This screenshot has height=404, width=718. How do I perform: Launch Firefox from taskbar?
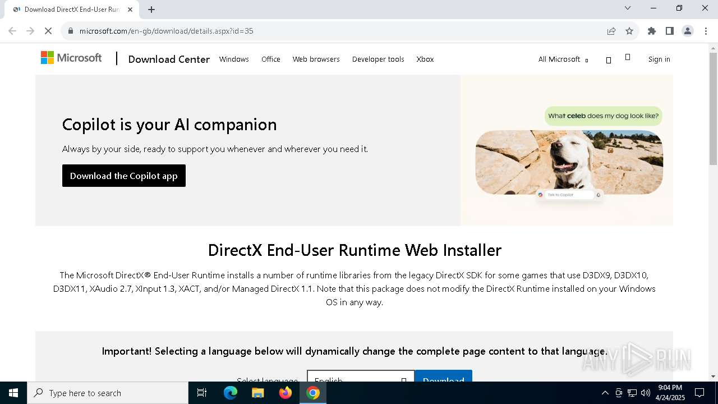[286, 393]
